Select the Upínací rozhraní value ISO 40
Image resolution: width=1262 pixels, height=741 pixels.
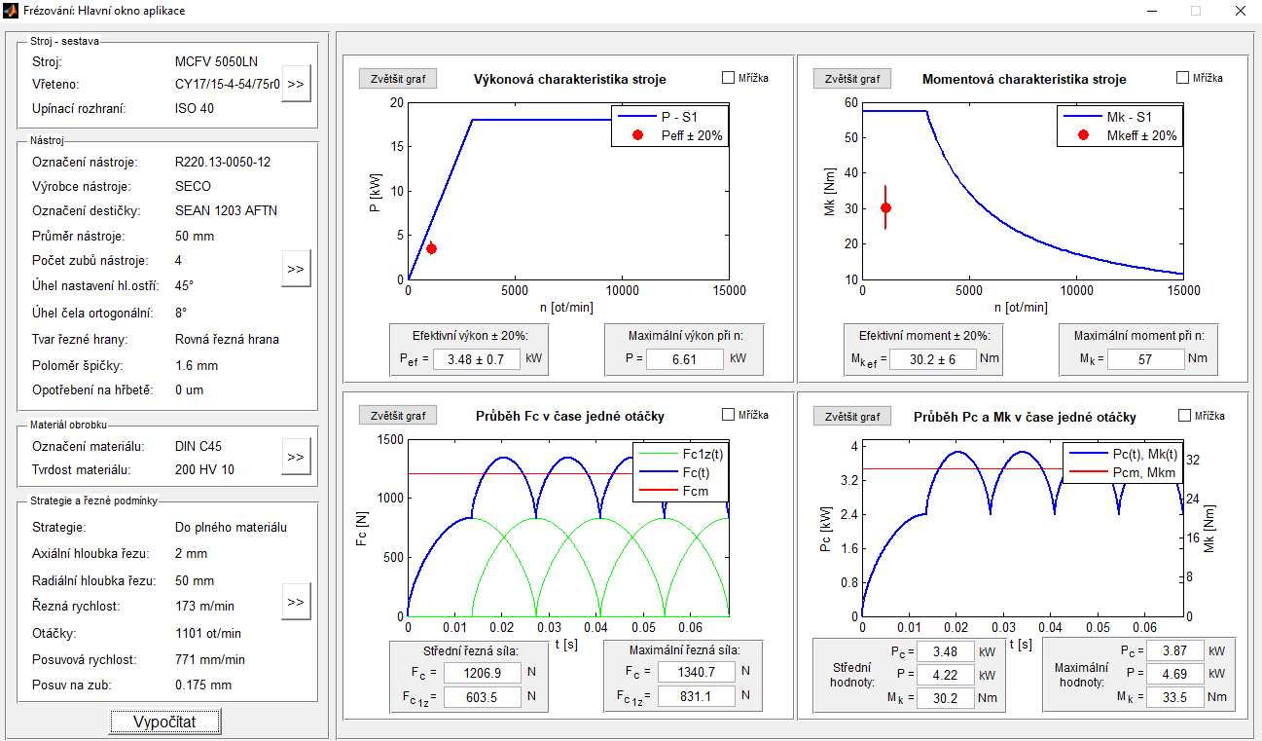(x=195, y=108)
